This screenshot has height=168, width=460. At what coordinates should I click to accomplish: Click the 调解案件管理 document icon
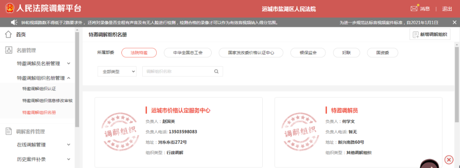[9, 131]
